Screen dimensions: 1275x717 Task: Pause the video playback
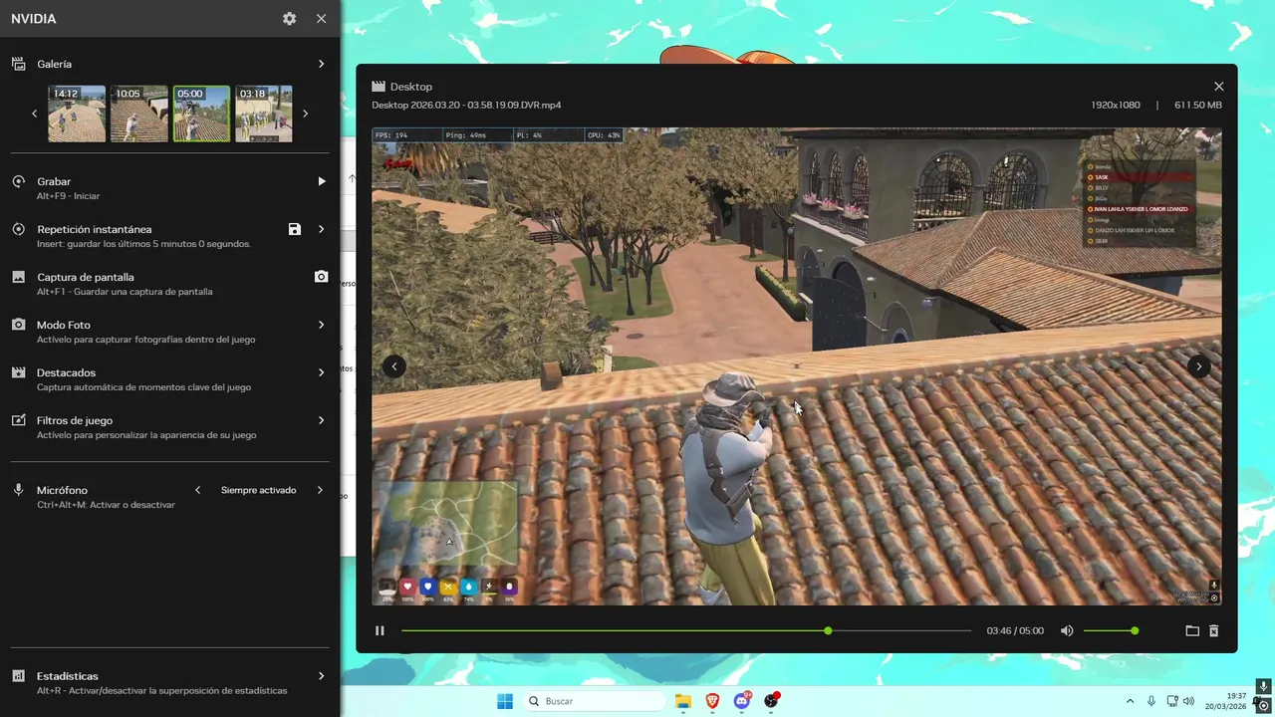coord(380,630)
